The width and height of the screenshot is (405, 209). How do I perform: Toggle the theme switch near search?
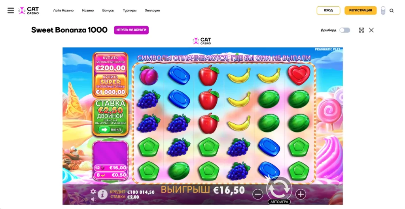383,11
